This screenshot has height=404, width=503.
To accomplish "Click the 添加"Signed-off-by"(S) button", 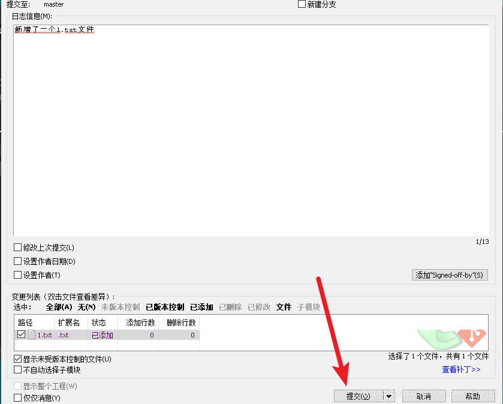I will 450,275.
